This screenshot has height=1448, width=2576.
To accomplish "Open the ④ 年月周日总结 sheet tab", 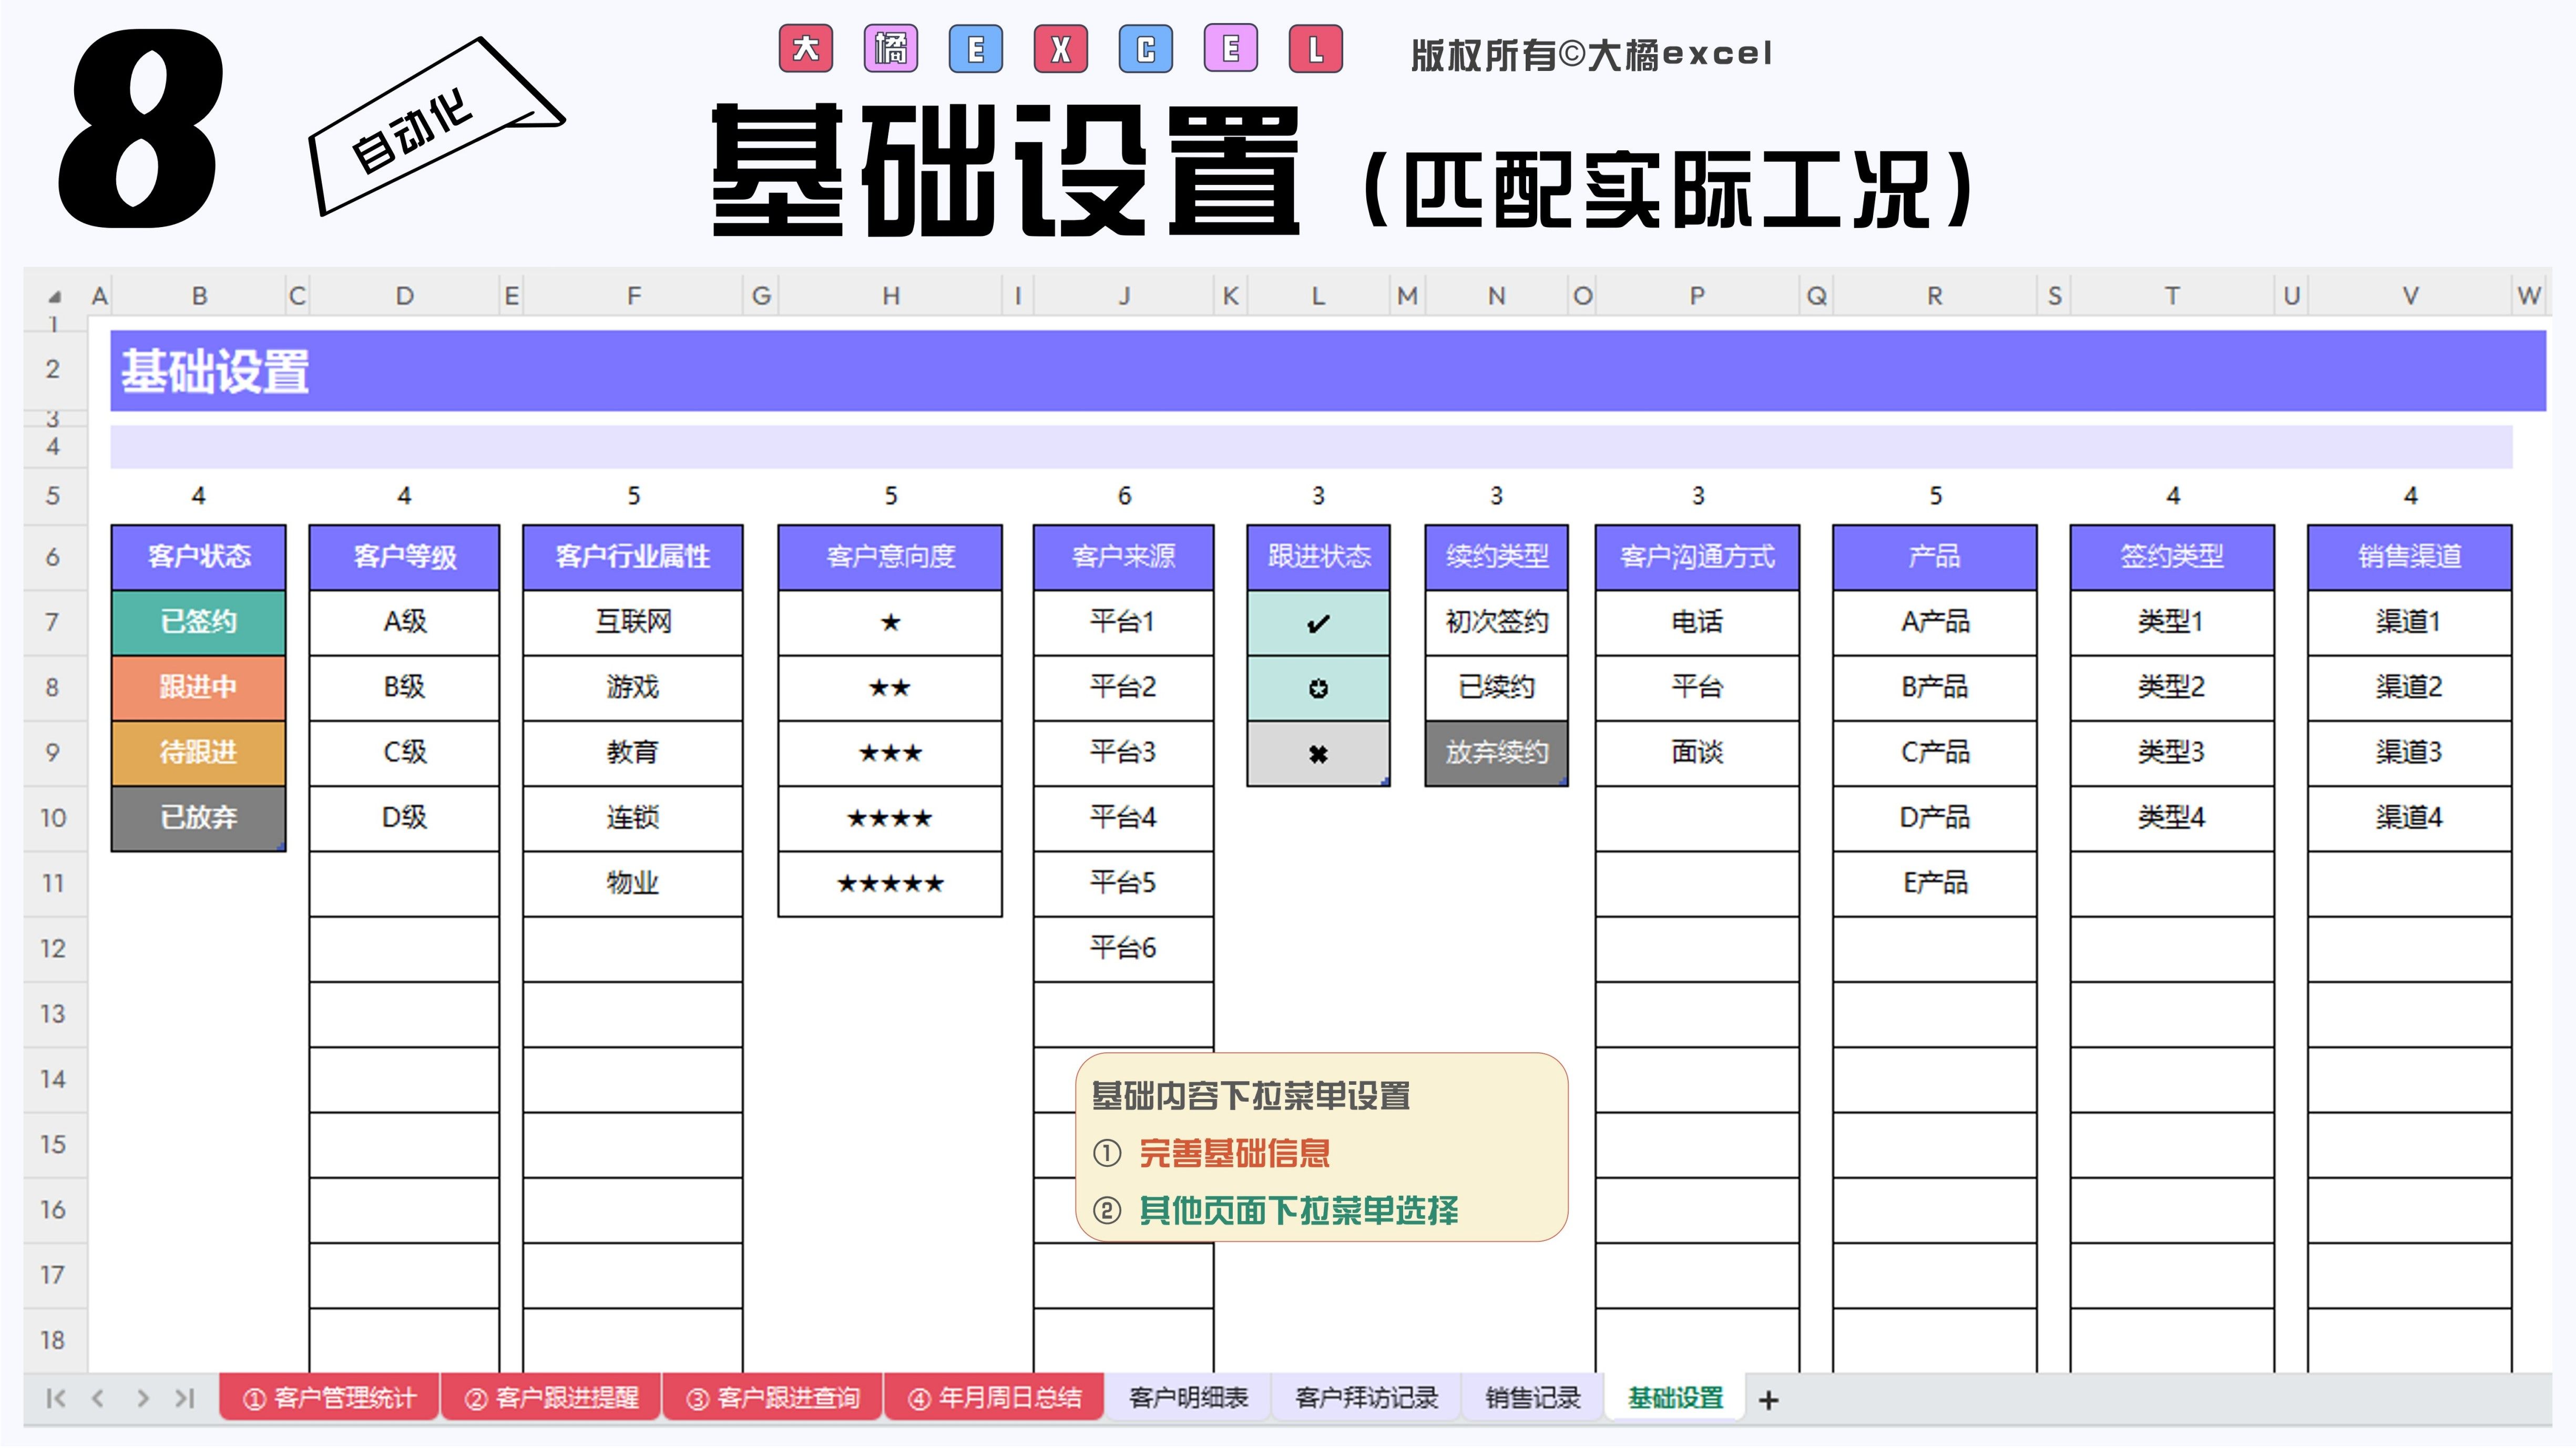I will [x=994, y=1398].
